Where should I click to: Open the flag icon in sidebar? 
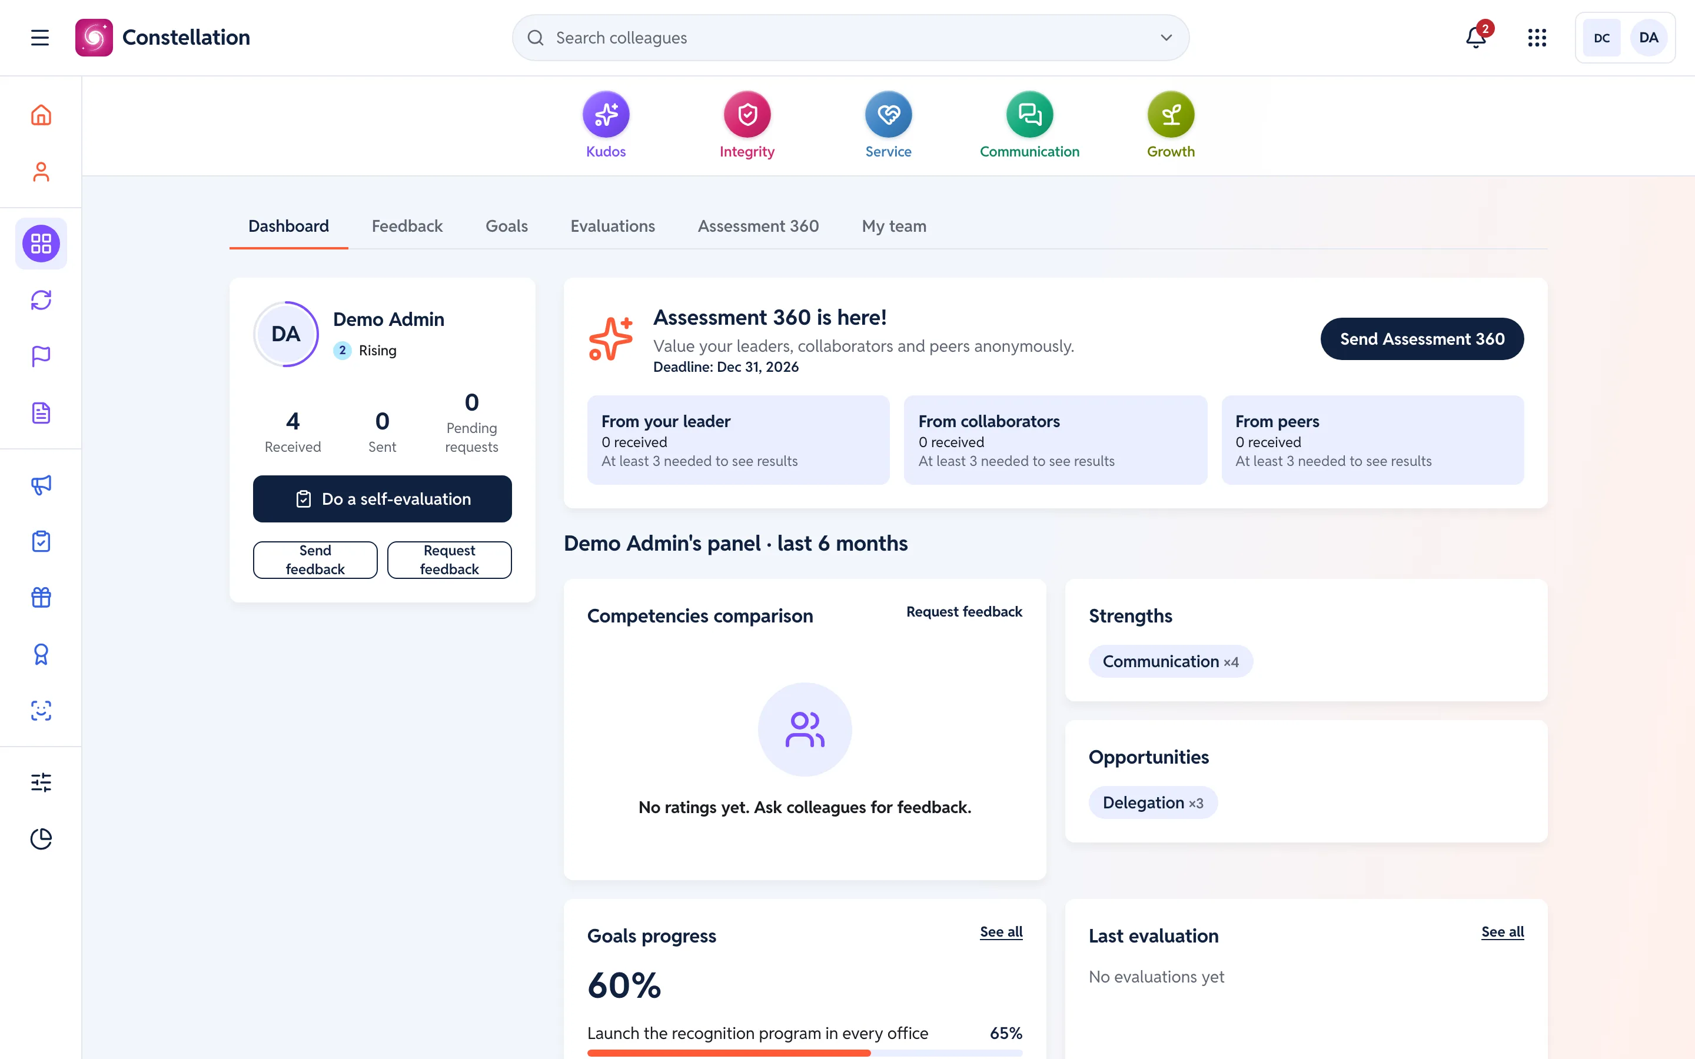(x=41, y=357)
